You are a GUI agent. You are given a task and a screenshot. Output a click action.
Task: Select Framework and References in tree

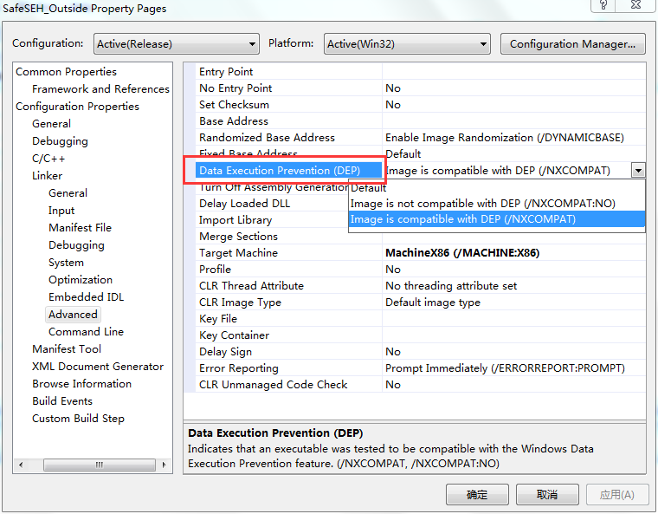(100, 89)
